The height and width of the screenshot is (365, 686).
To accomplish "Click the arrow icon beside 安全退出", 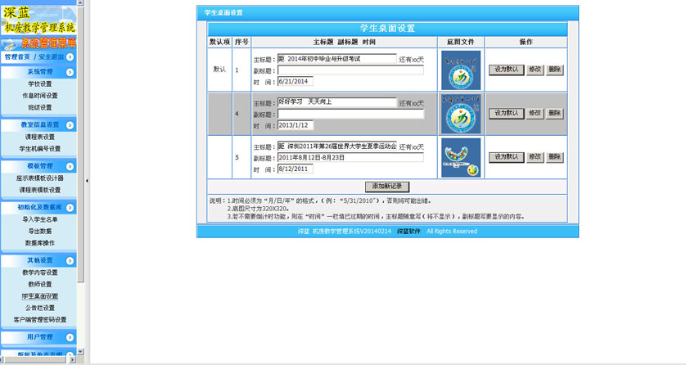I will click(x=70, y=57).
